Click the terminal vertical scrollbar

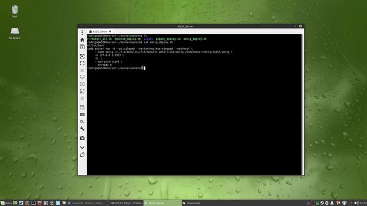[x=303, y=104]
